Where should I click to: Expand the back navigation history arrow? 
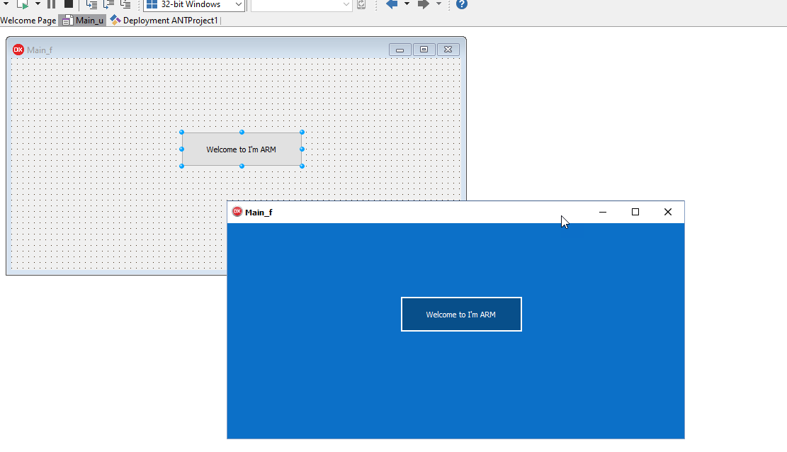pyautogui.click(x=407, y=4)
